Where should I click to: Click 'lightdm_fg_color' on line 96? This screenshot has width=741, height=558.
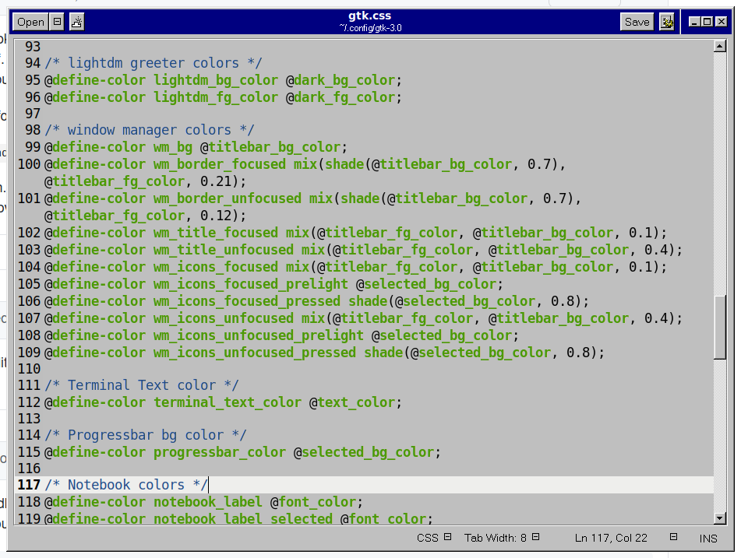[216, 97]
